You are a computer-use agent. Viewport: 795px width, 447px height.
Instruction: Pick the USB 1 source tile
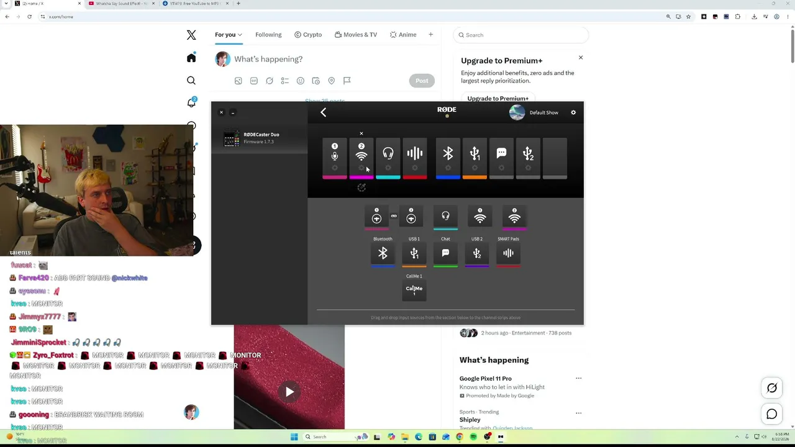pyautogui.click(x=414, y=254)
